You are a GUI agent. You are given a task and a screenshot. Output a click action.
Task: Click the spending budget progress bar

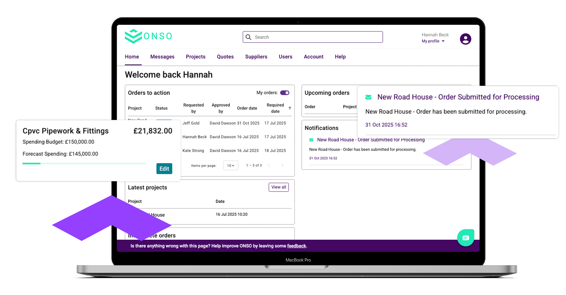pos(84,163)
